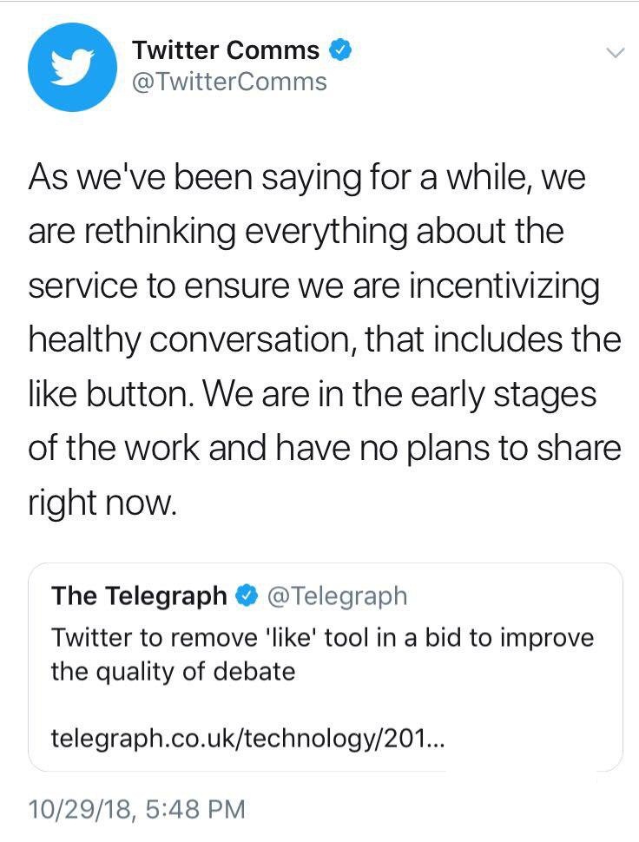The image size is (639, 842).
Task: Open the Twitter Comms display name
Action: click(226, 50)
